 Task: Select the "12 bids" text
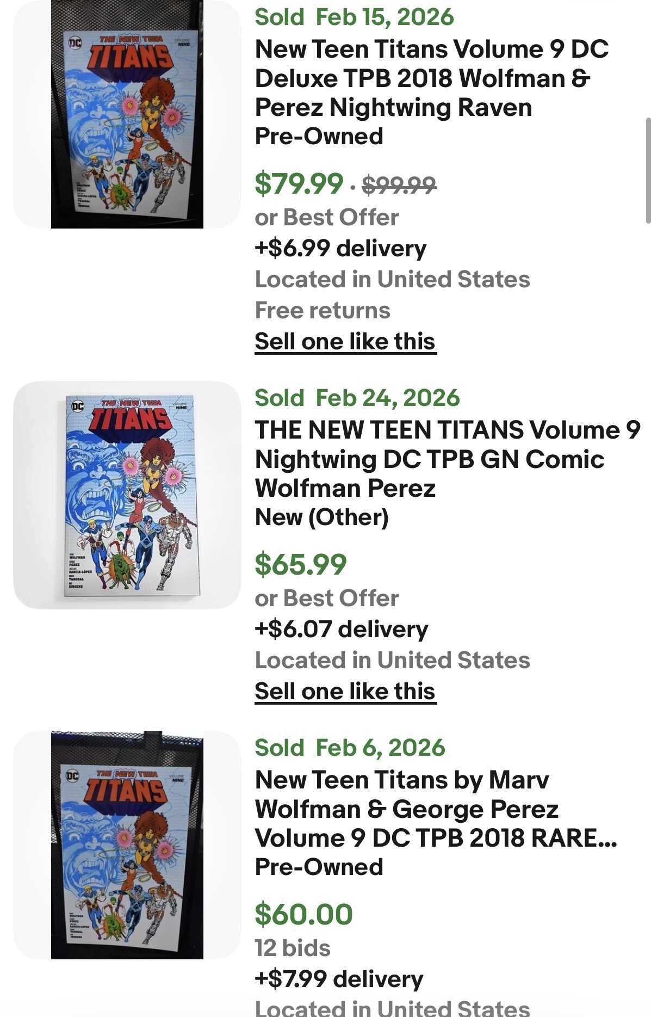[x=293, y=948]
